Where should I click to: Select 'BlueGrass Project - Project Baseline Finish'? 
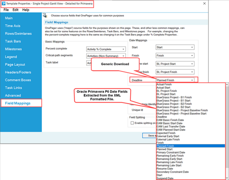191,110
